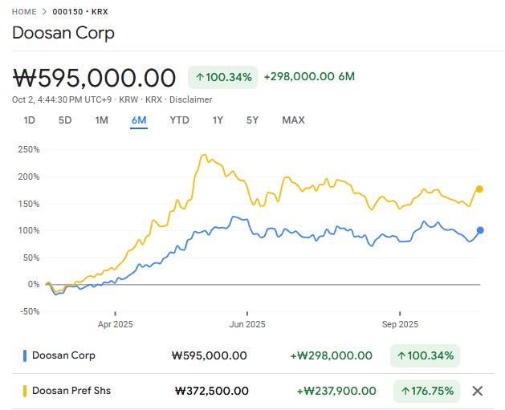Switch to the 1M range tab
Screen dimensions: 505x410
point(101,120)
